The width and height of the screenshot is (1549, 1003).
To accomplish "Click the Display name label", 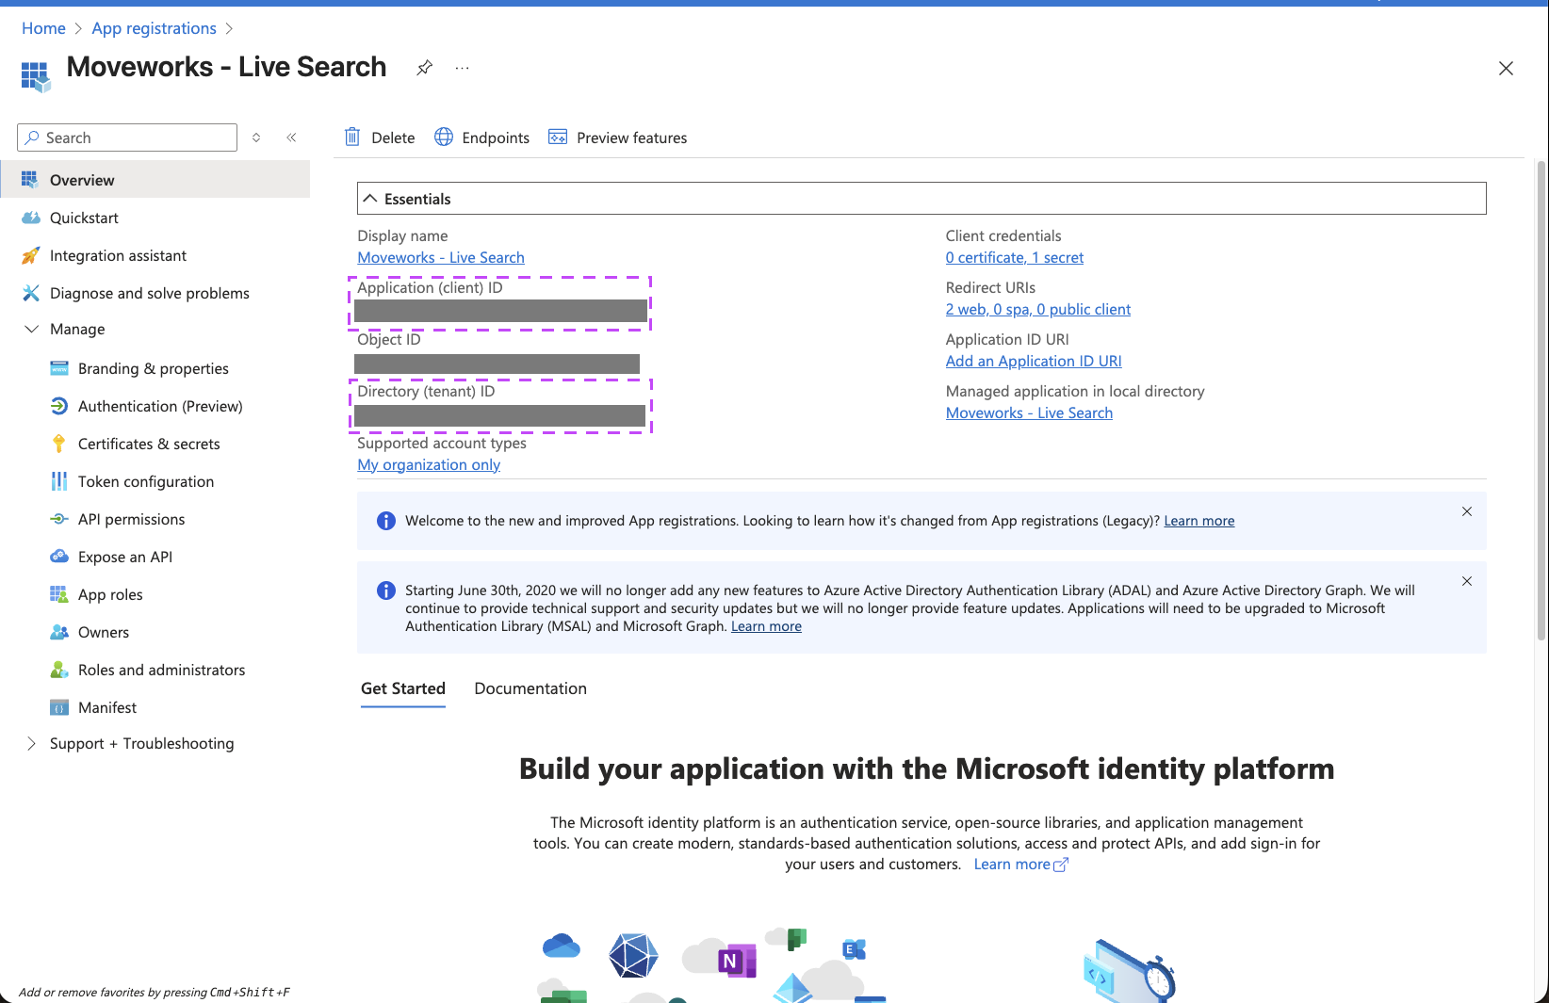I will coord(402,235).
